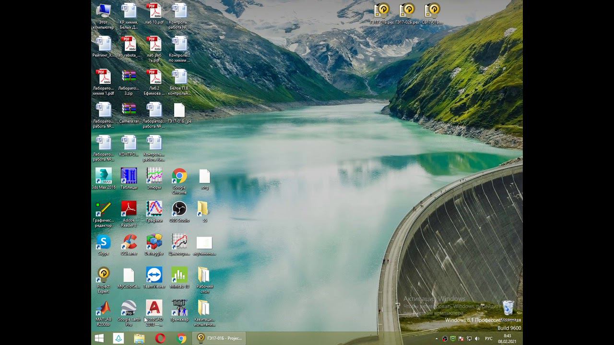Click the triangle-logo app pinned on taskbar
This screenshot has height=345, width=614.
point(118,338)
